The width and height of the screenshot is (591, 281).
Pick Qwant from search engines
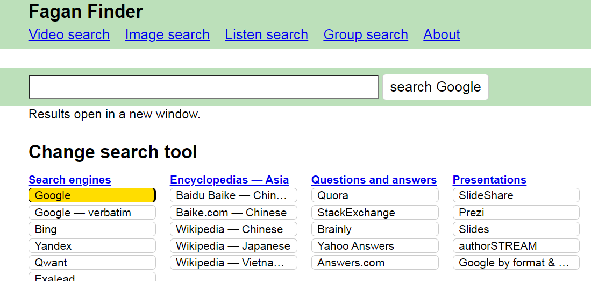point(92,263)
